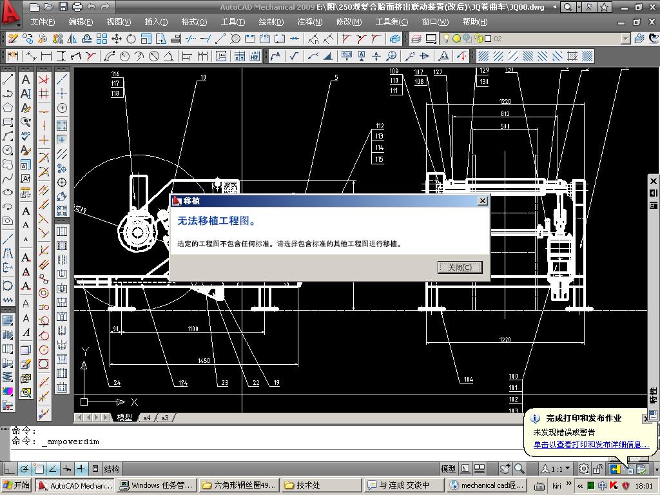Switch to the 模型 layout tab
The width and height of the screenshot is (660, 495).
click(x=124, y=418)
